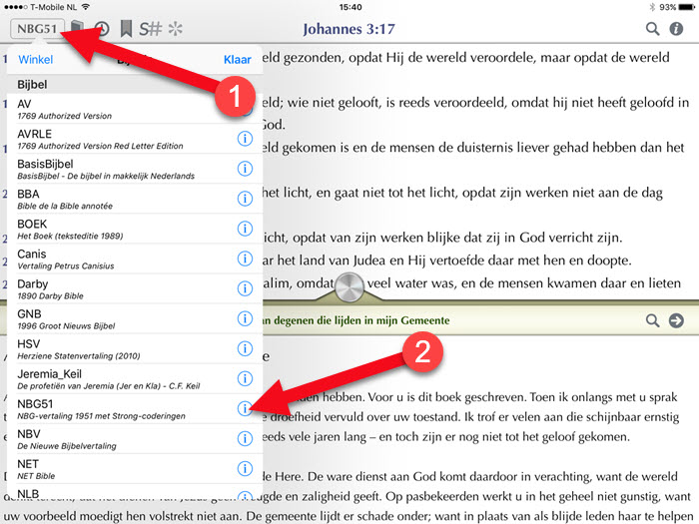Select the AV 1769 Authorized Version
Screen dimensions: 699x524
[135, 109]
